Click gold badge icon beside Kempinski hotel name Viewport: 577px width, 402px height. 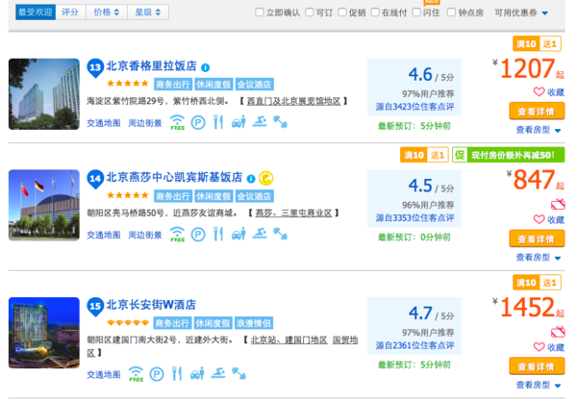tap(265, 178)
